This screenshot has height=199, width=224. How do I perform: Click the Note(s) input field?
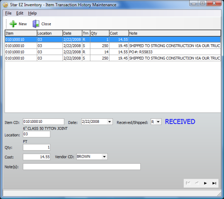point(82,167)
